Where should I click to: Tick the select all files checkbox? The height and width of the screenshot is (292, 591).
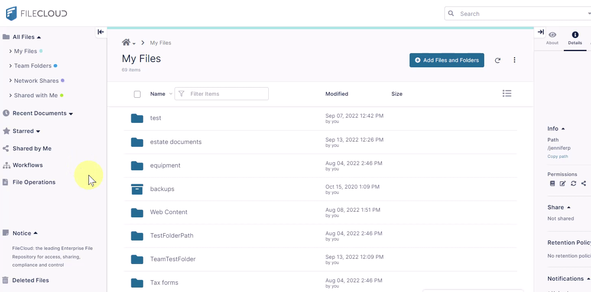tap(137, 94)
